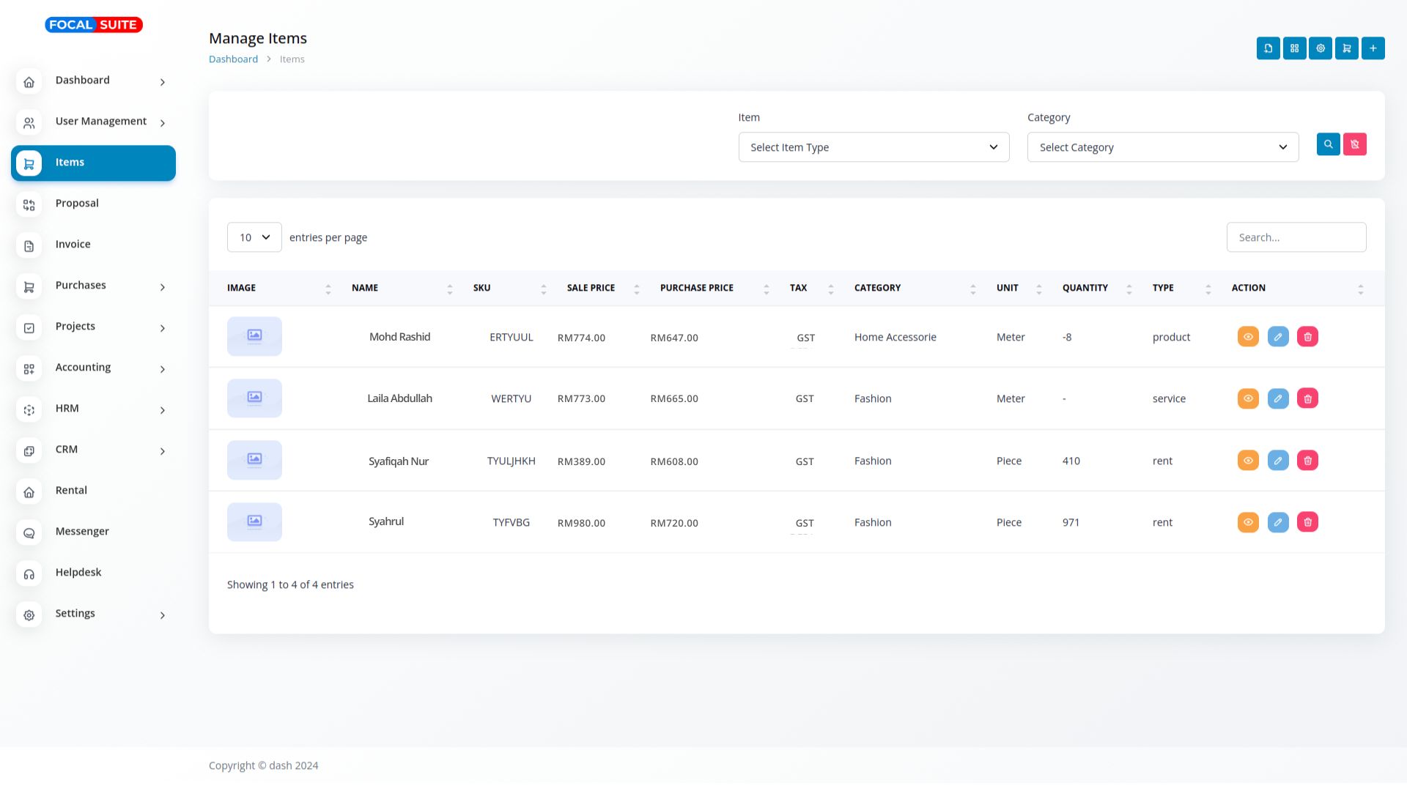1407x791 pixels.
Task: Click the Focal Suite logo
Action: (x=94, y=25)
